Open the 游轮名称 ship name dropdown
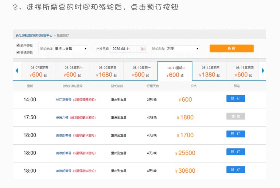The height and width of the screenshot is (188, 280). pyautogui.click(x=183, y=49)
